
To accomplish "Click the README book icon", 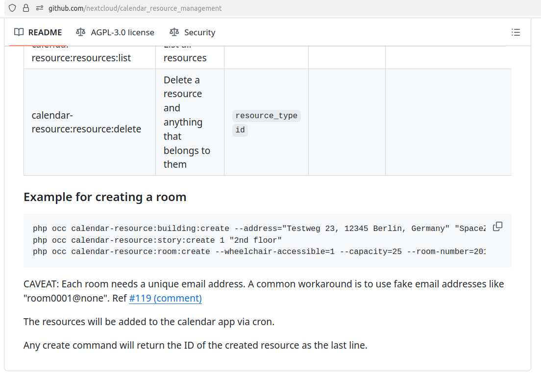I will click(x=19, y=32).
